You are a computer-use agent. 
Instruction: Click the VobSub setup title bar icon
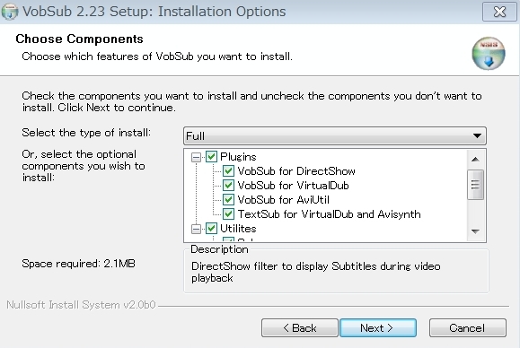pos(10,12)
